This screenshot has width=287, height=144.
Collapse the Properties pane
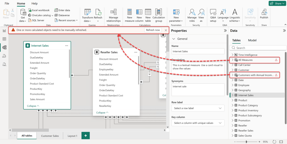pyautogui.click(x=225, y=31)
